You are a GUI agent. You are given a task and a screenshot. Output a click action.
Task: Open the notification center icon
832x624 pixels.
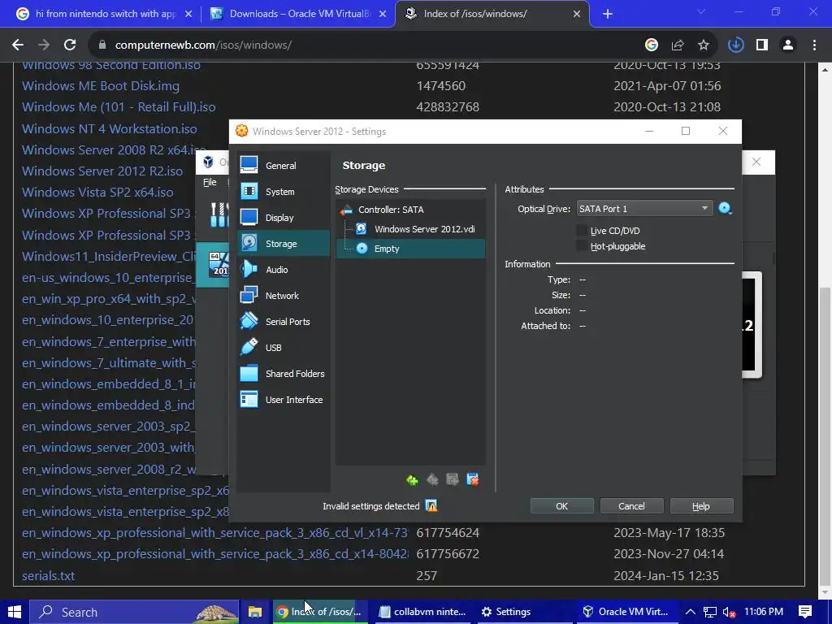pos(805,612)
